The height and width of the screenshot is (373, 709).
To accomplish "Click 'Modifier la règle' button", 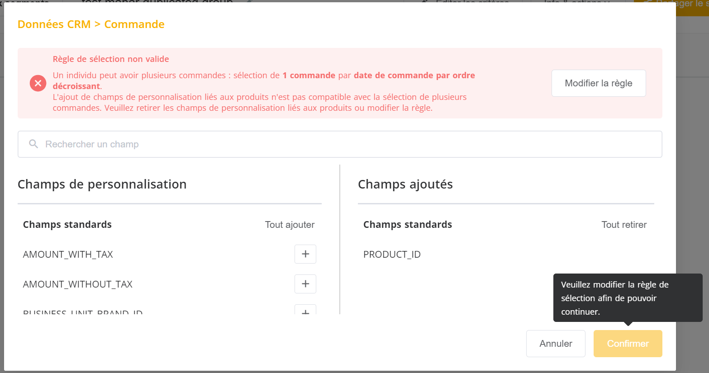I will pyautogui.click(x=599, y=83).
